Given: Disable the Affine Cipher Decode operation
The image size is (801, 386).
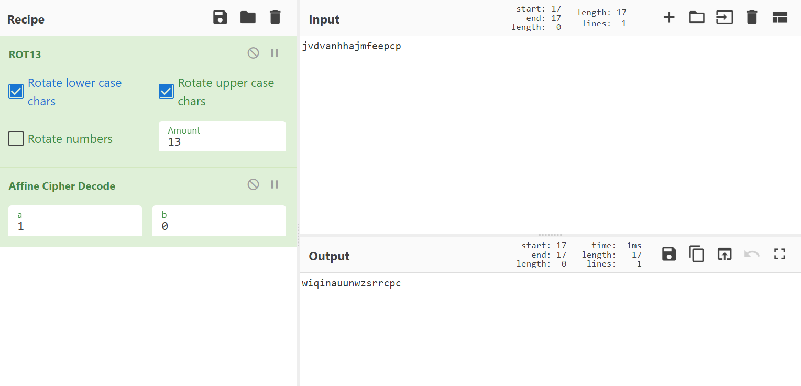Looking at the screenshot, I should [253, 184].
